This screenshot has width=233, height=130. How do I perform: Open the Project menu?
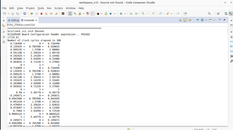point(30,8)
